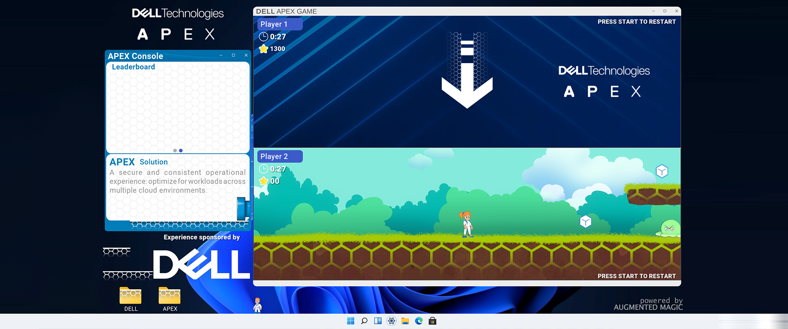Image resolution: width=788 pixels, height=329 pixels.
Task: Click the Leaderboard heading in APEX Console
Action: coord(133,67)
